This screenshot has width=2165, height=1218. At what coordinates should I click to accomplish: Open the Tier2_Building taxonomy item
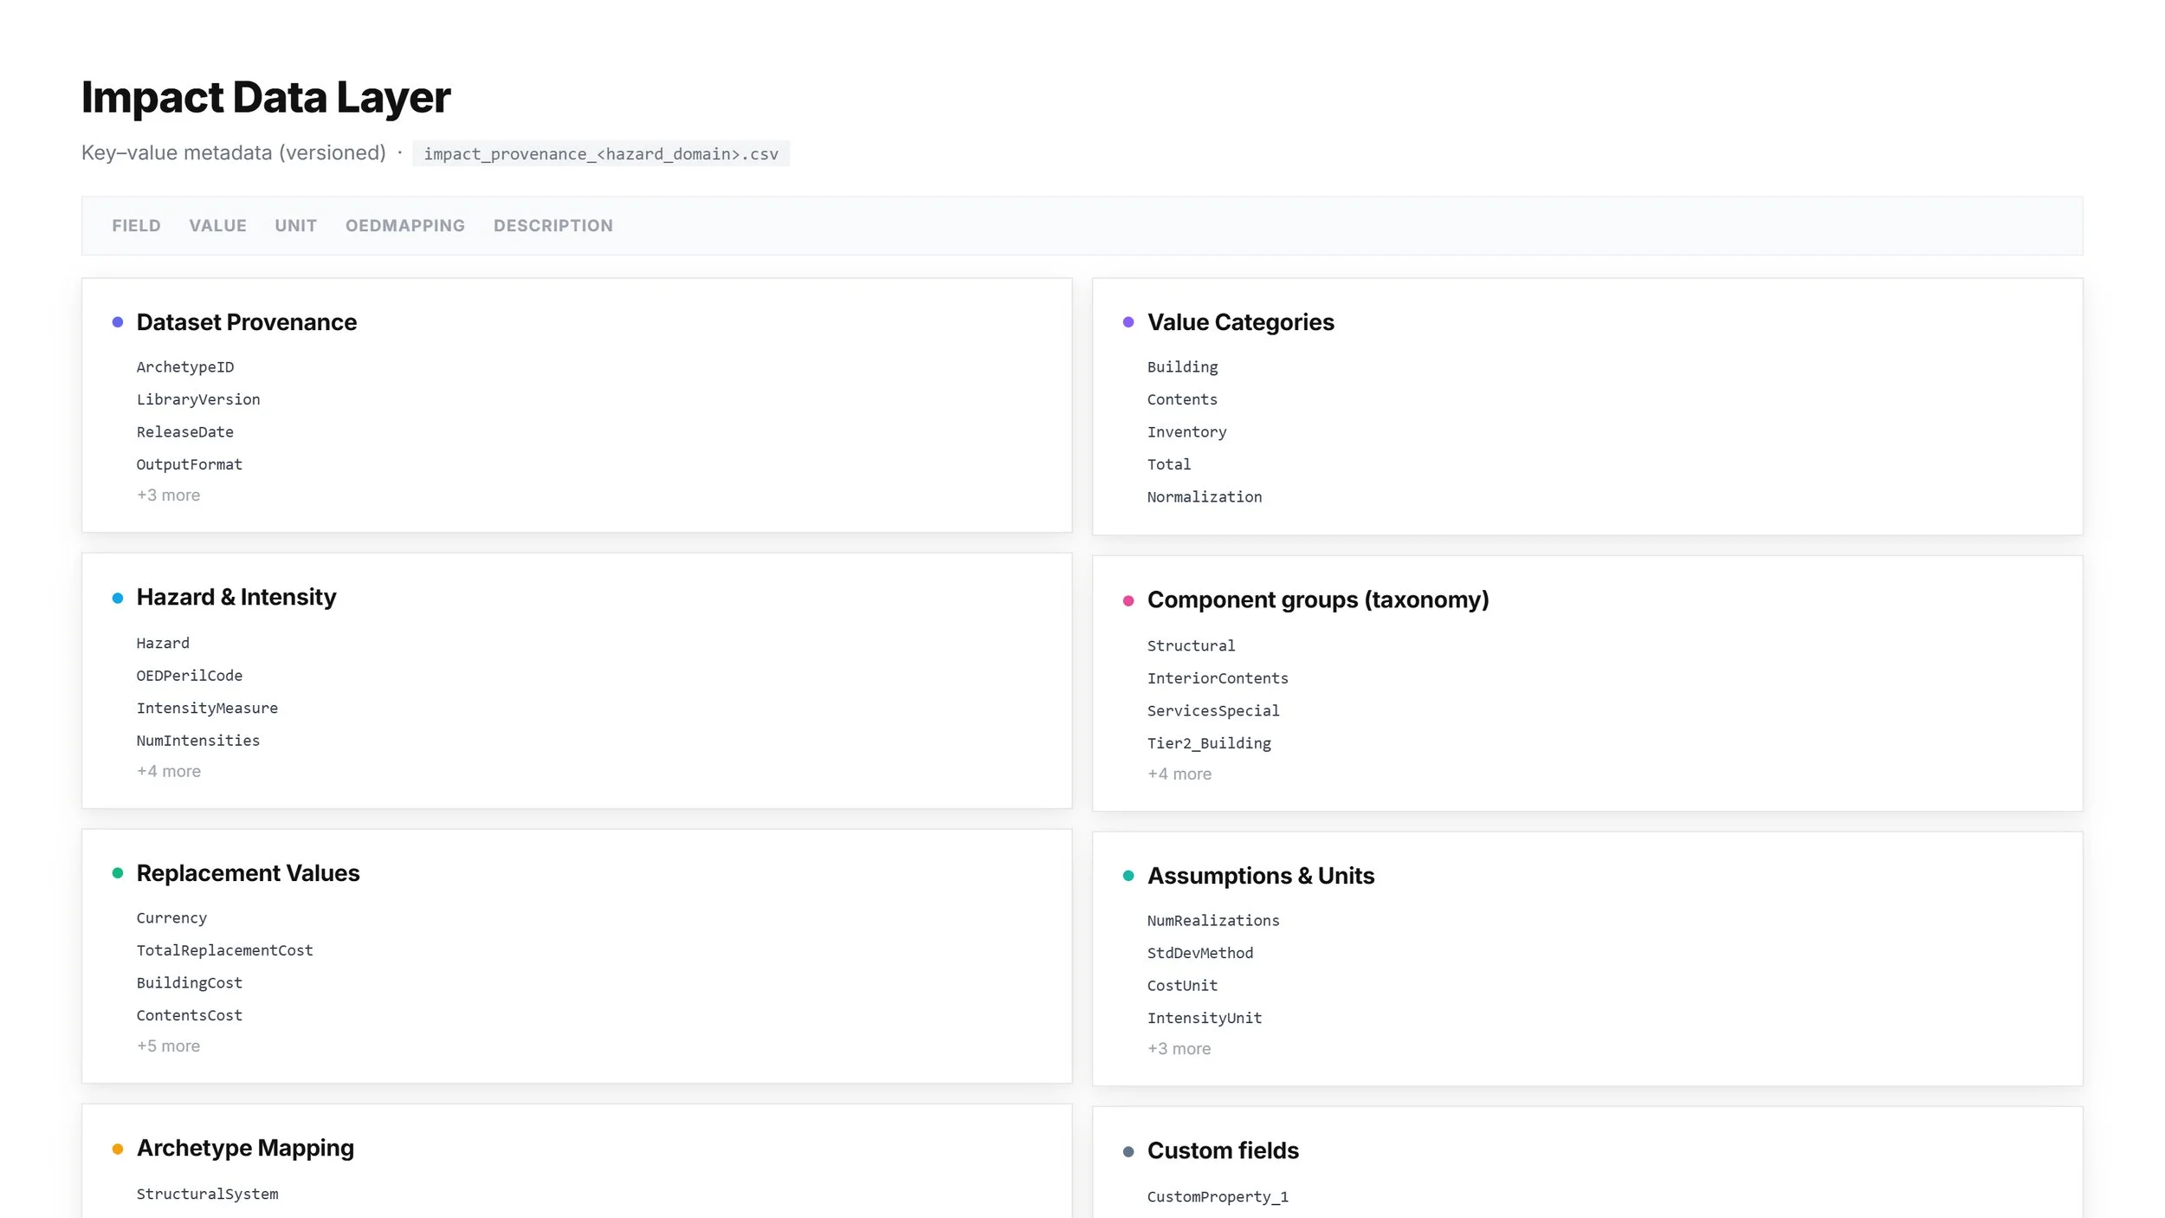(1209, 743)
